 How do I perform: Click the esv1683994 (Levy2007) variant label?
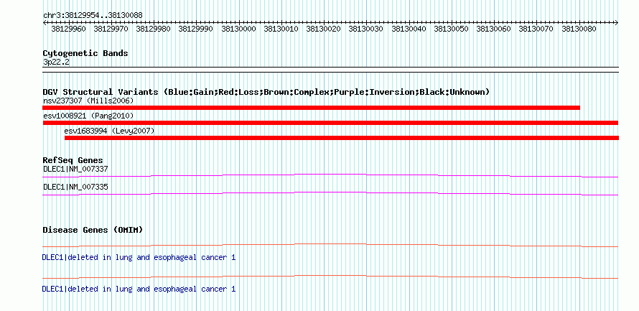click(x=110, y=131)
